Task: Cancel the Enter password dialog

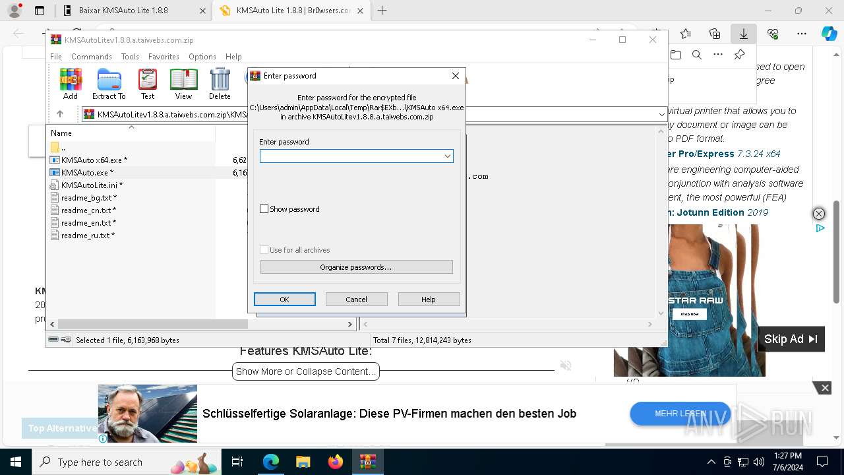Action: coord(356,300)
